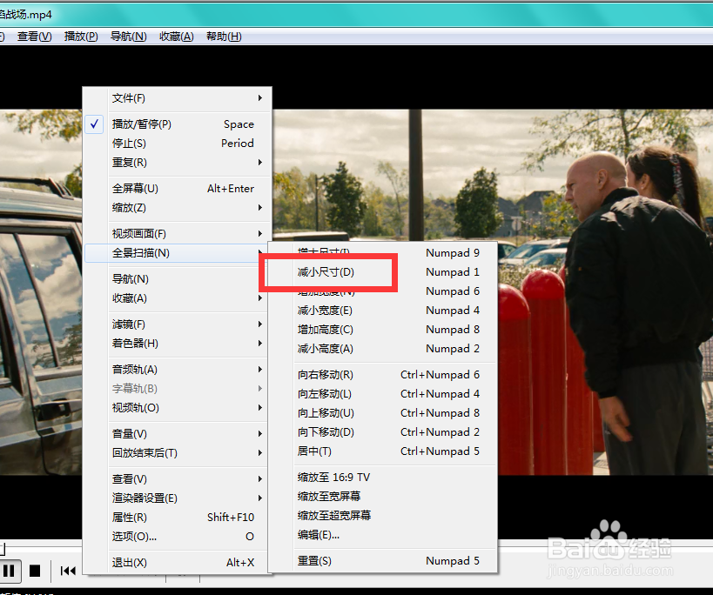This screenshot has width=713, height=595.
Task: Select 向下移动(D) pan option
Action: click(x=383, y=432)
